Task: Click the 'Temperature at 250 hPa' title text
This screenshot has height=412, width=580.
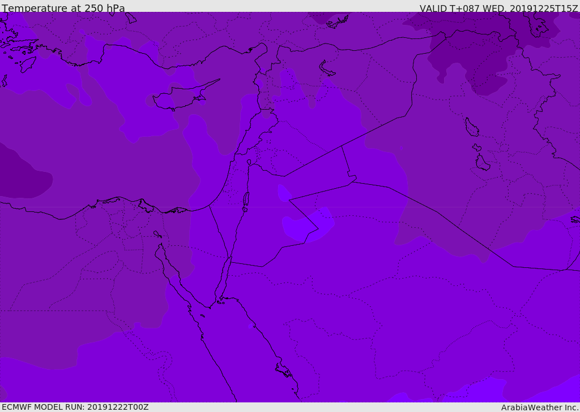Action: point(63,8)
